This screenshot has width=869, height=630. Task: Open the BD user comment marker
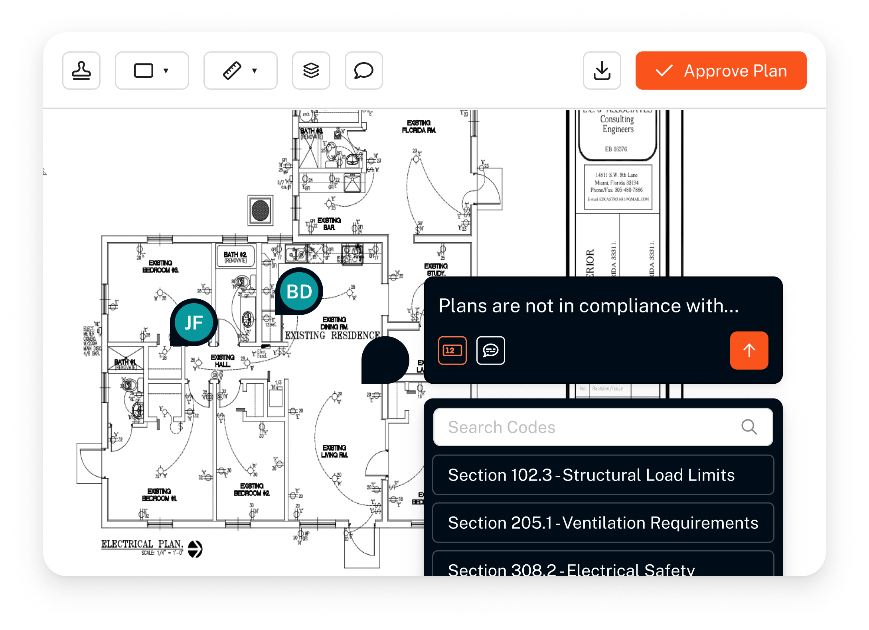(x=299, y=292)
